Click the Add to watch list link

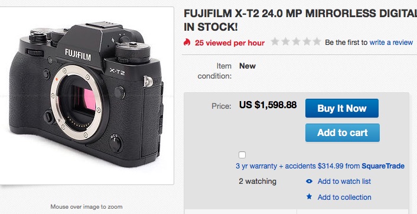coord(344,181)
